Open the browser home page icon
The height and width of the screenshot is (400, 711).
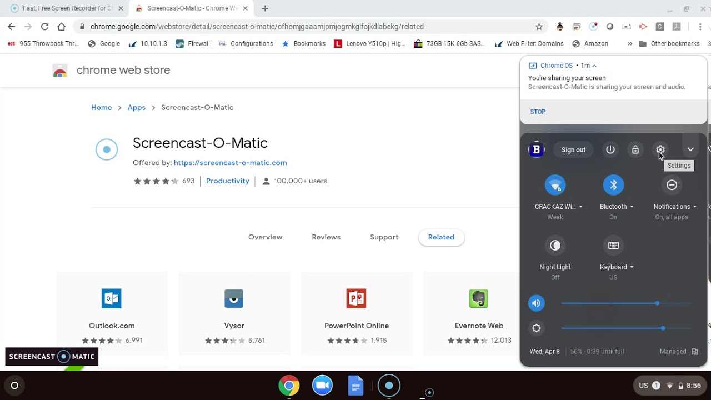pos(61,27)
